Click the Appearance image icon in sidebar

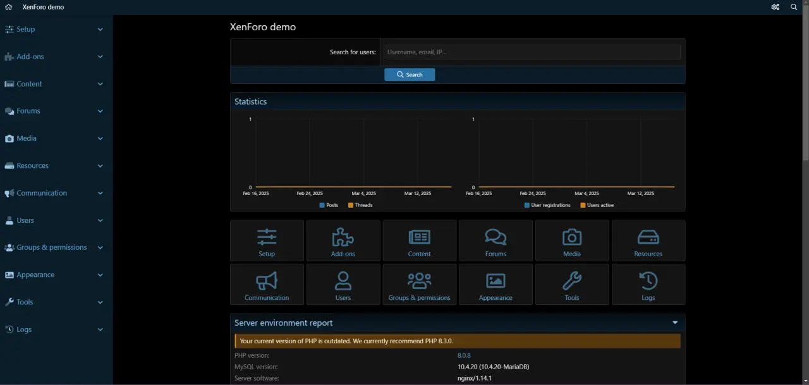pos(9,275)
